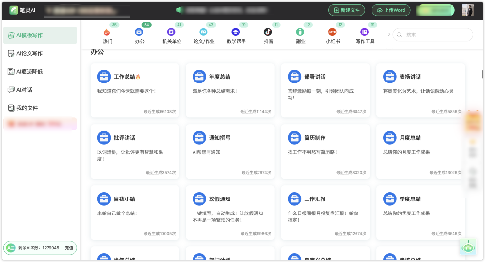485x262 pixels.
Task: Click 总结你的月度工作成果 description
Action: (x=406, y=152)
